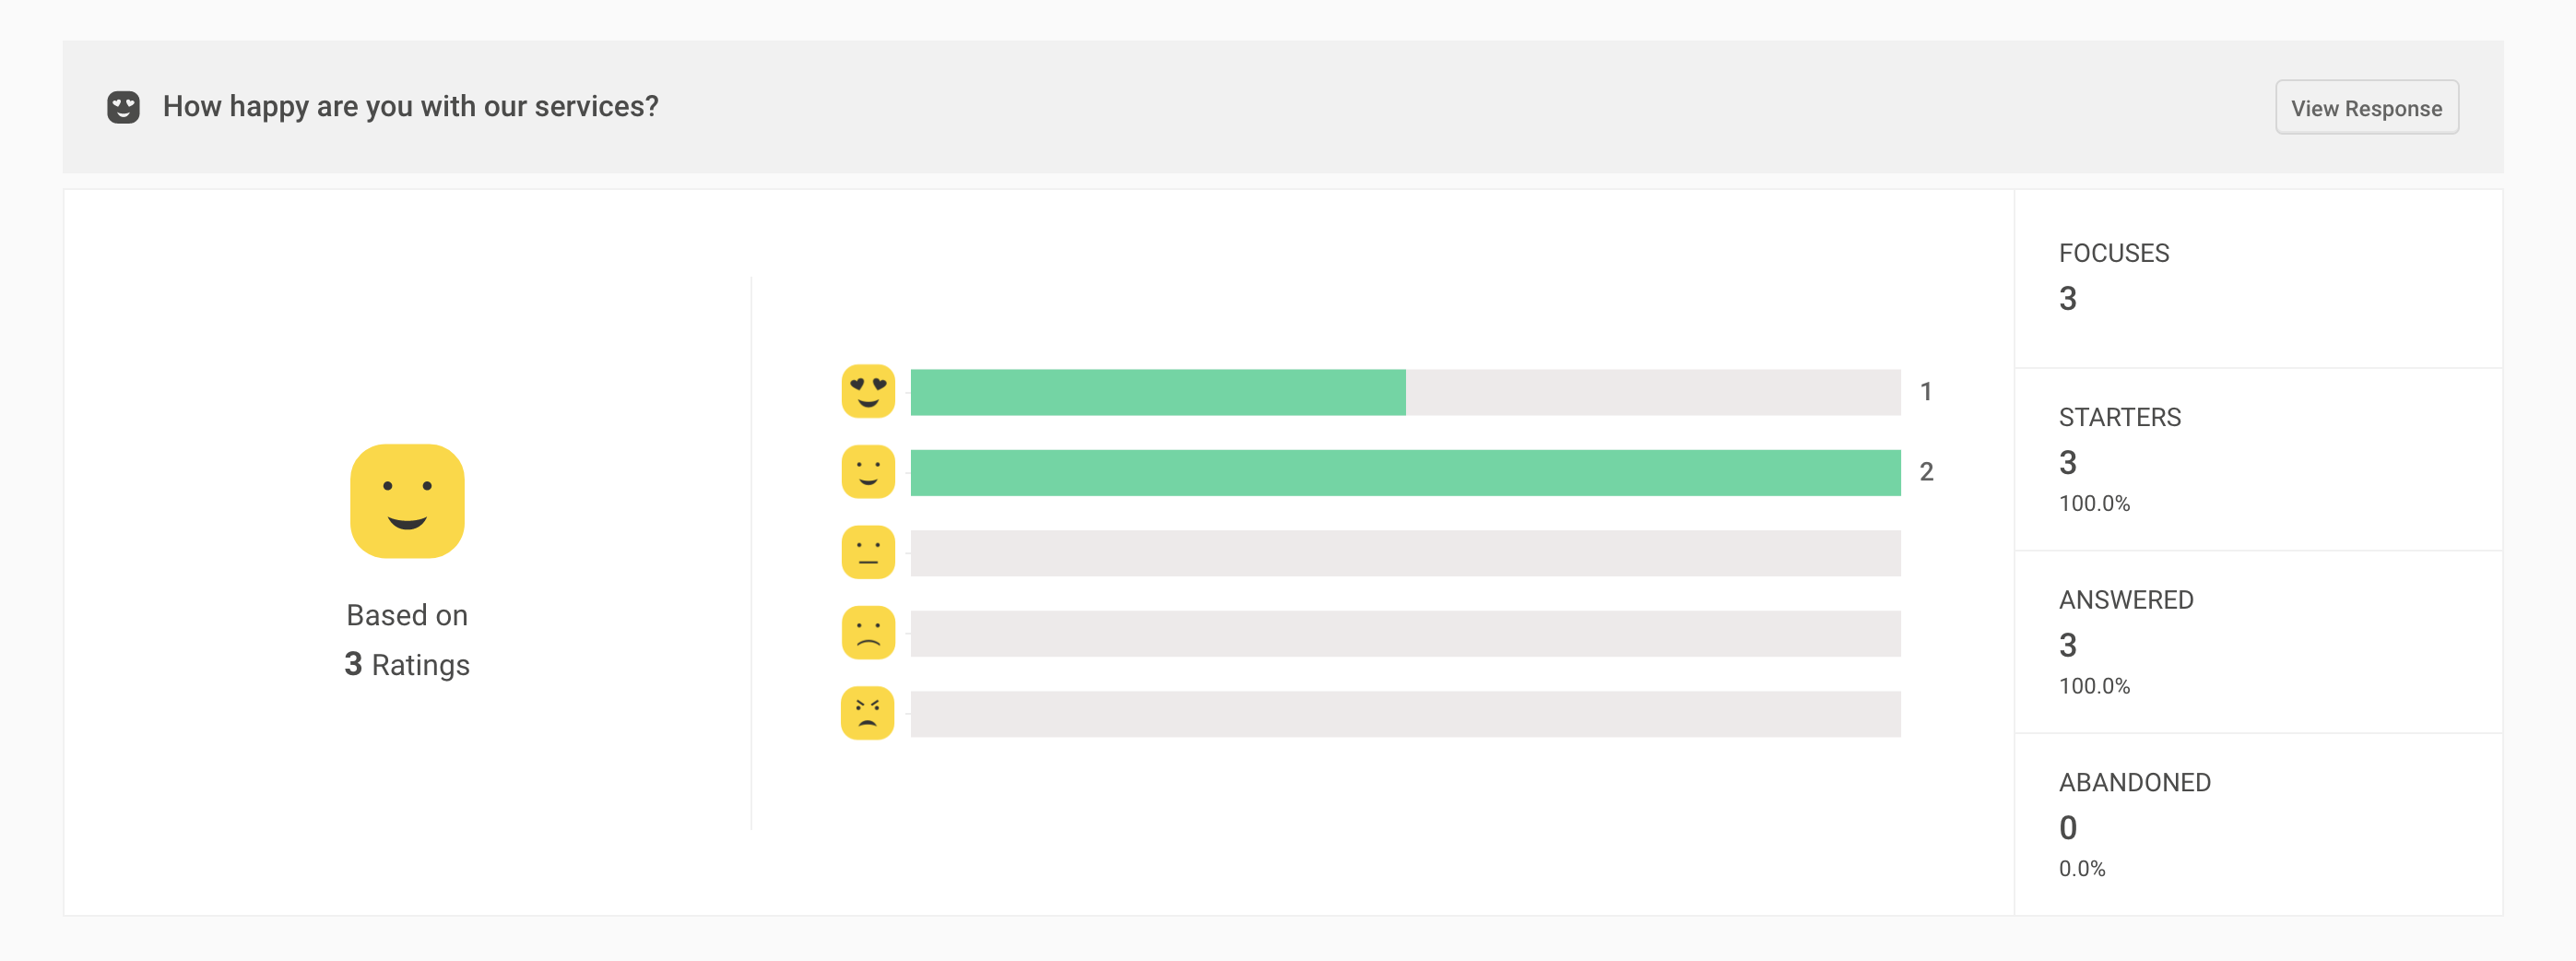Image resolution: width=2576 pixels, height=961 pixels.
Task: Click the '3 Ratings' summary text
Action: pos(407,665)
